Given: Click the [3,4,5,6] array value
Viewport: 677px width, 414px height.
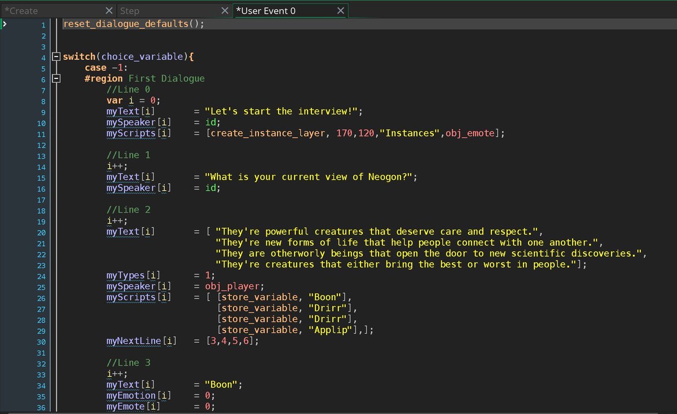Looking at the screenshot, I should click(x=230, y=341).
